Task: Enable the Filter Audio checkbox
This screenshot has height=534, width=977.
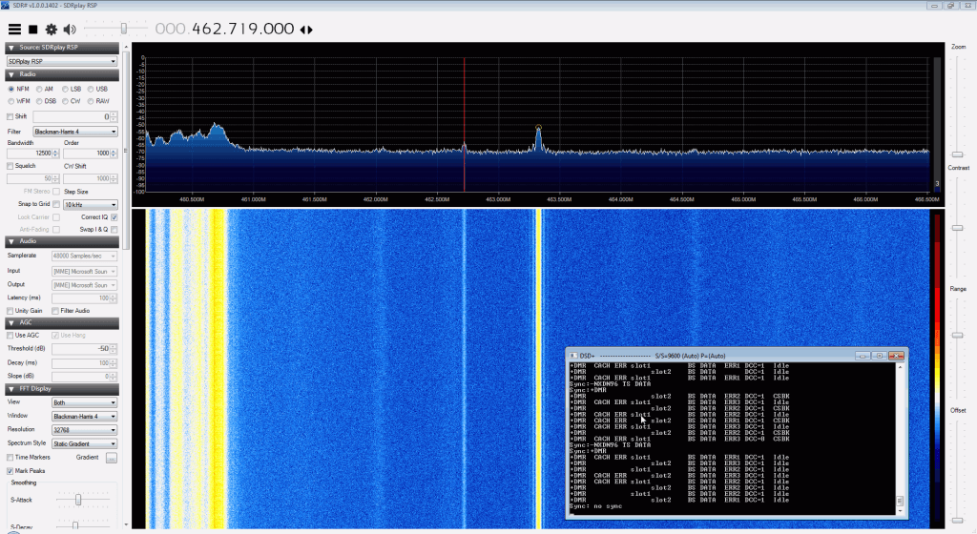Action: tap(55, 311)
